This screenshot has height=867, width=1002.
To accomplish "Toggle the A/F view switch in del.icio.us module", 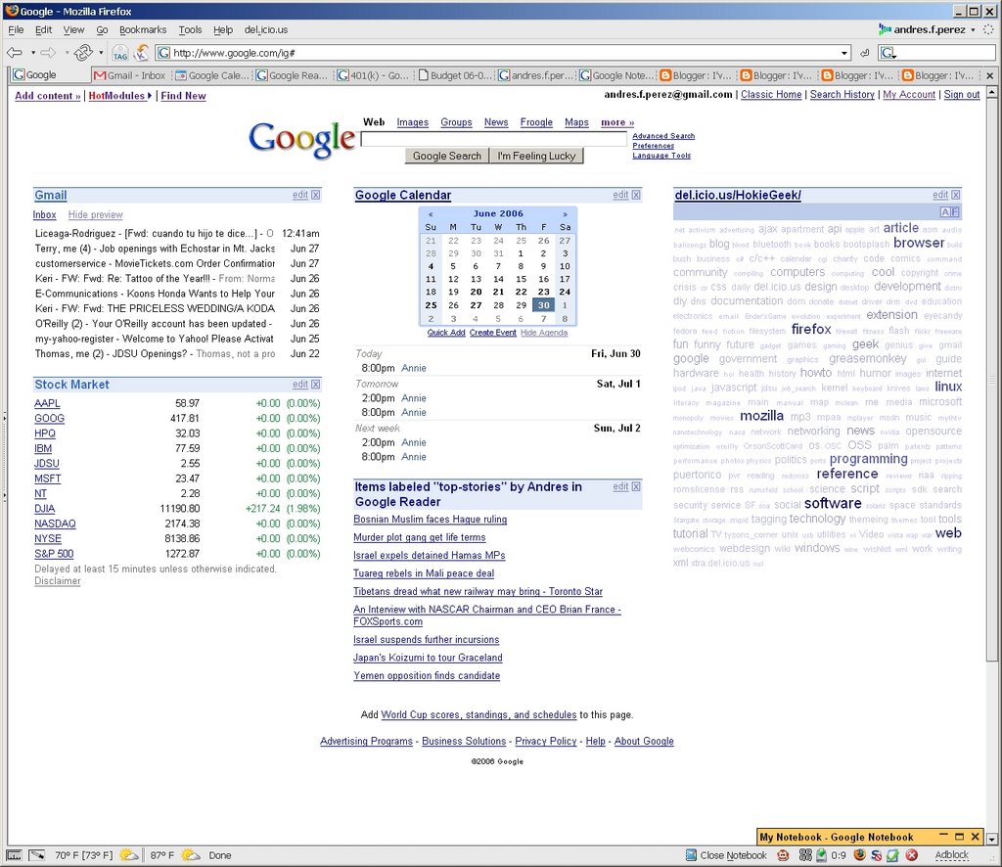I will (949, 212).
